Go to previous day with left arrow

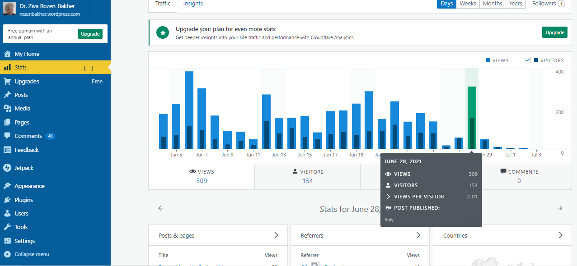160,208
